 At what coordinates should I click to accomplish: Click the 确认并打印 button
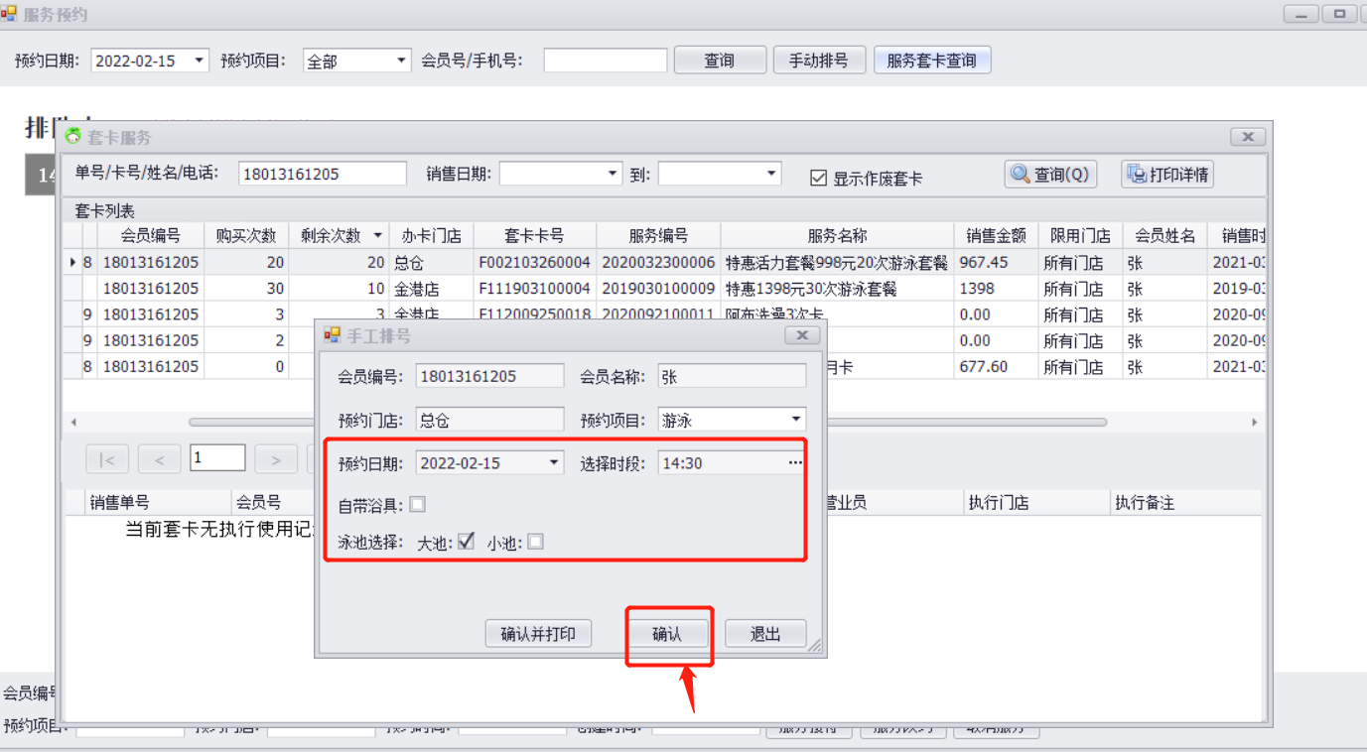click(x=538, y=634)
